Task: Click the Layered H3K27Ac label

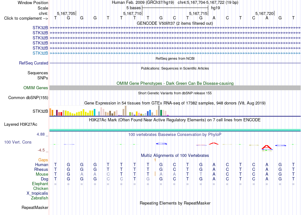Action: pos(21,124)
